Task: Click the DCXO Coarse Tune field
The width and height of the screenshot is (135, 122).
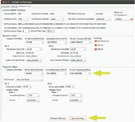Action: (26, 31)
